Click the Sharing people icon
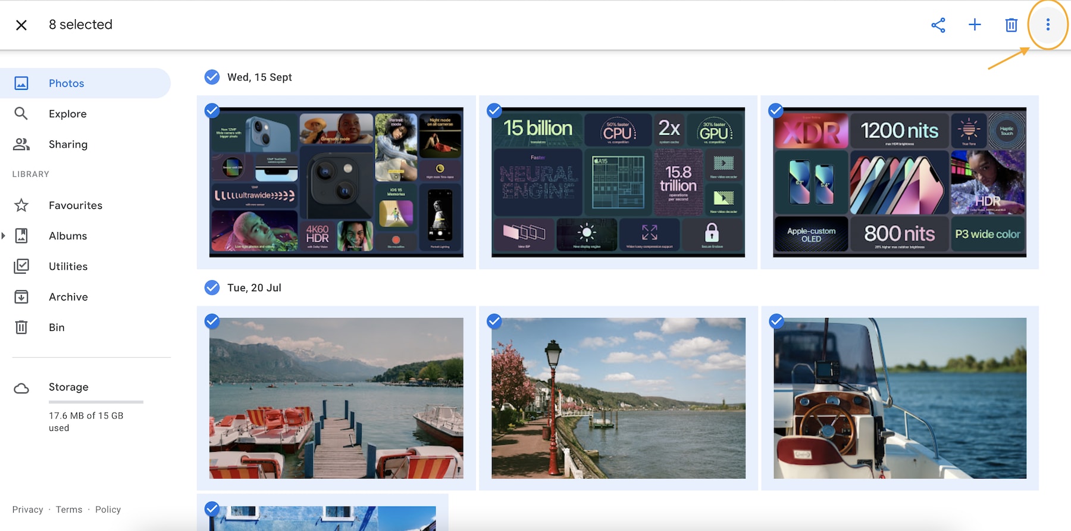 [21, 144]
